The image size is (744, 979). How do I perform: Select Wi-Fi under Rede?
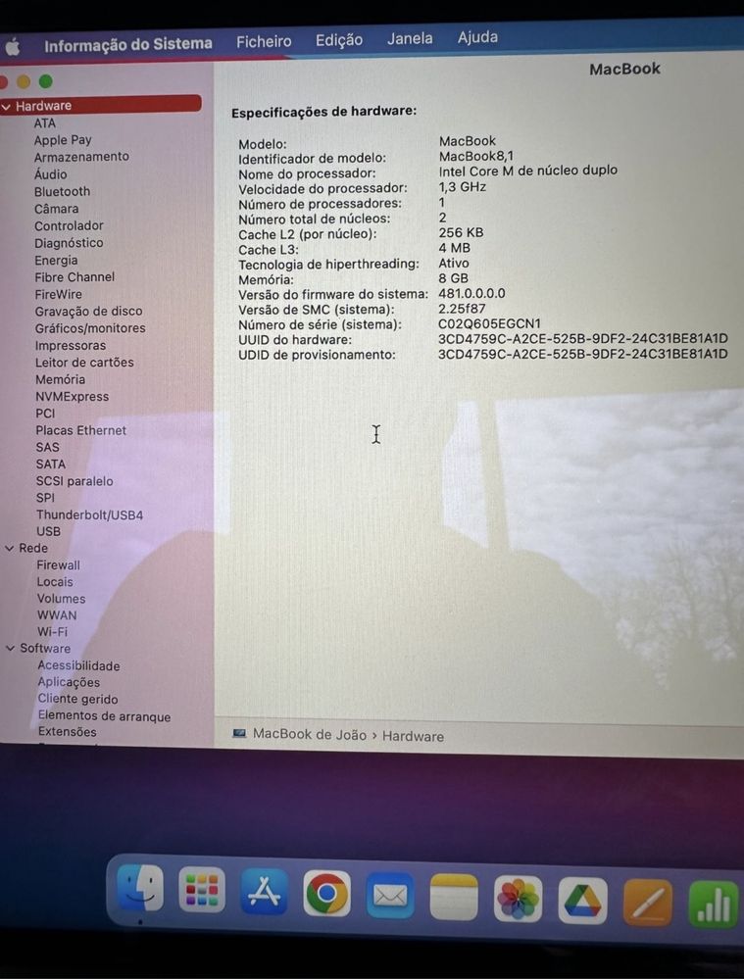pyautogui.click(x=52, y=632)
